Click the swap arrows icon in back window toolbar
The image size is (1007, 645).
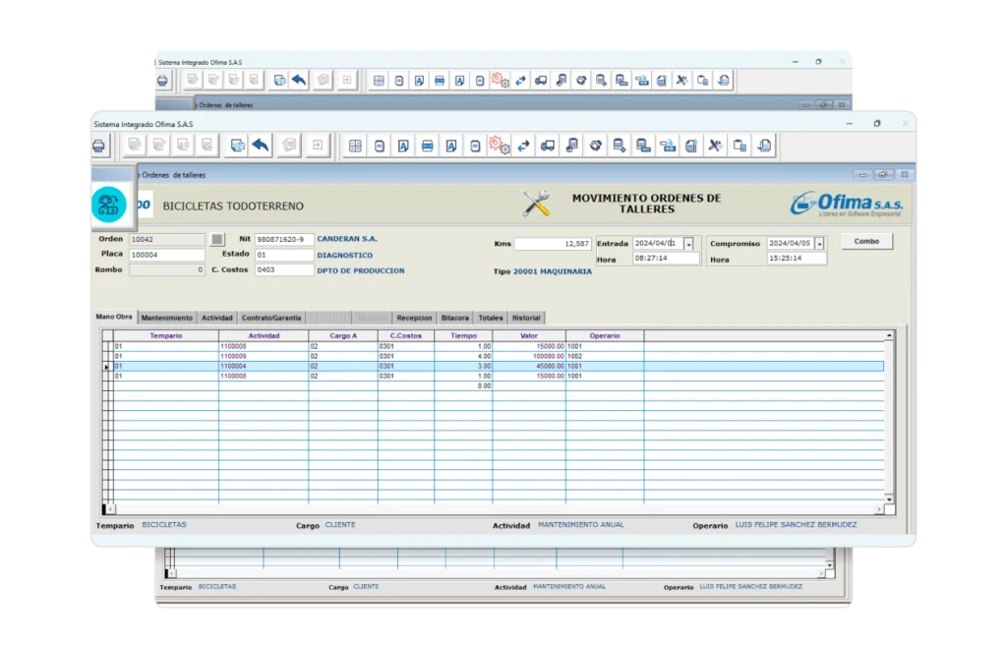pyautogui.click(x=521, y=81)
